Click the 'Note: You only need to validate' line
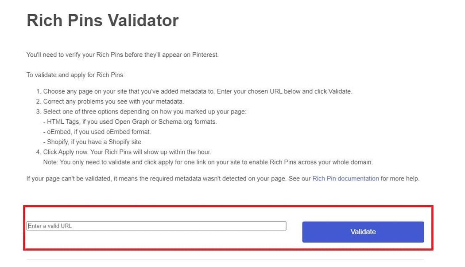The width and height of the screenshot is (465, 267). click(x=208, y=162)
